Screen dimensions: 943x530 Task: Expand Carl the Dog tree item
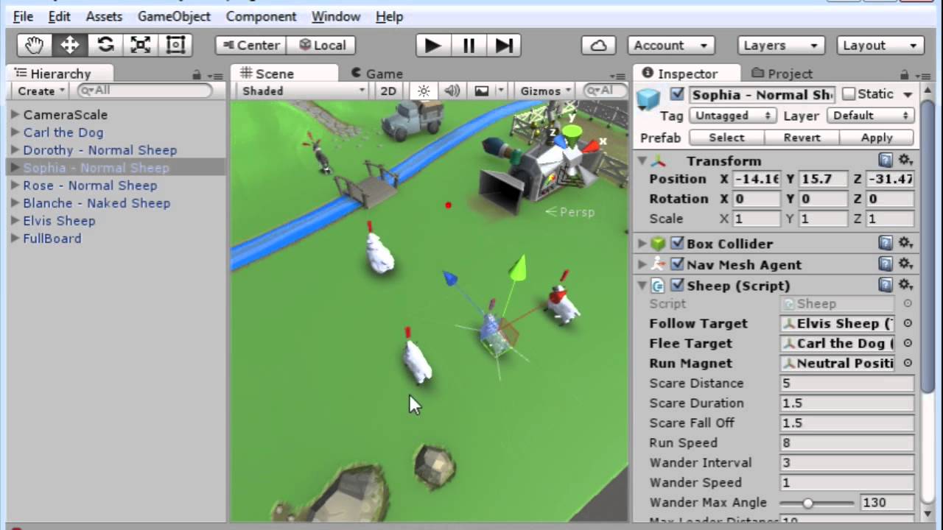pos(15,132)
